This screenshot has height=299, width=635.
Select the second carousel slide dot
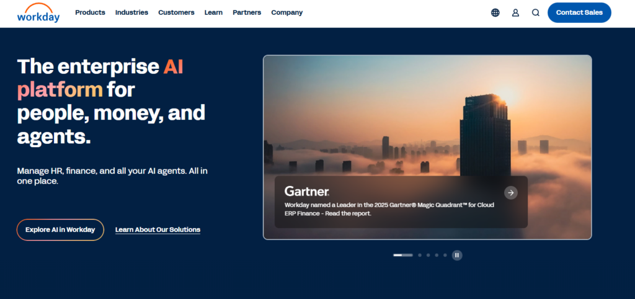pos(420,255)
